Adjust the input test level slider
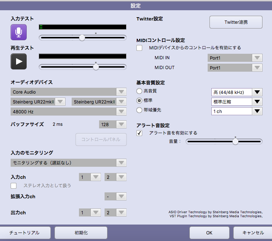 (x=83, y=38)
